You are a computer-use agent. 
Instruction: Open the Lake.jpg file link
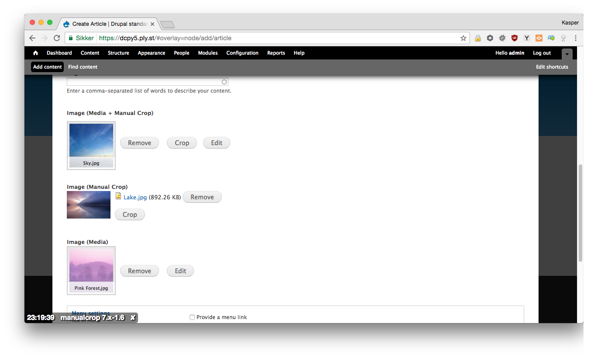click(x=135, y=197)
